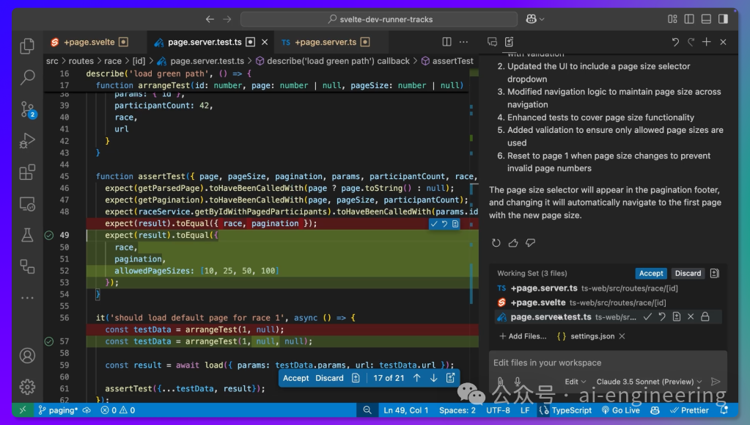Switch to the +page.server.ts tab
This screenshot has height=425, width=750.
click(x=325, y=43)
